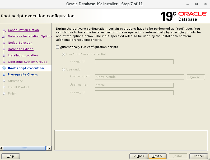Click the Root script execution step icon

click(4, 68)
